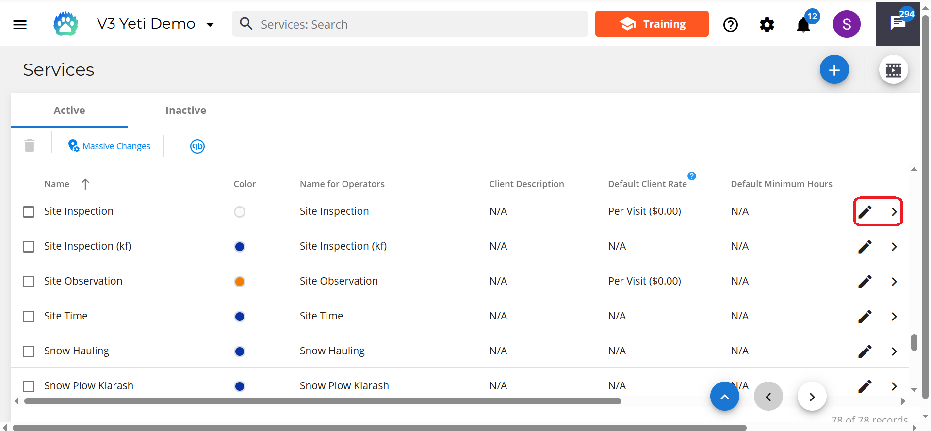The height and width of the screenshot is (431, 931).
Task: Tick the Site Observation checkbox
Action: (x=29, y=282)
